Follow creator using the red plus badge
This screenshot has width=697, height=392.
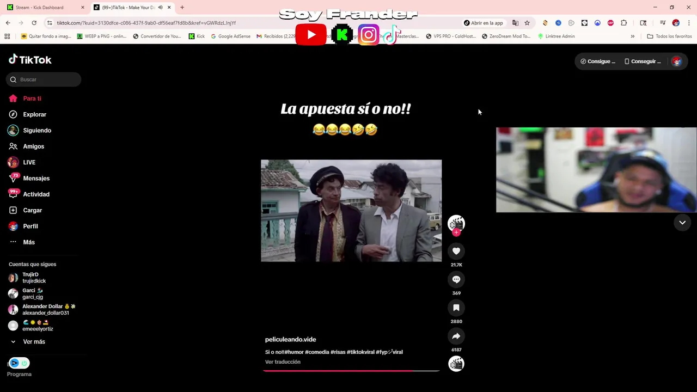pyautogui.click(x=456, y=232)
